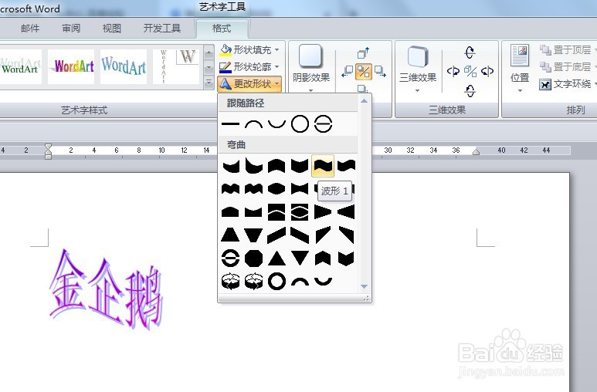Select the blue arched WordArt style thumbnail
597x392 pixels.
[124, 66]
